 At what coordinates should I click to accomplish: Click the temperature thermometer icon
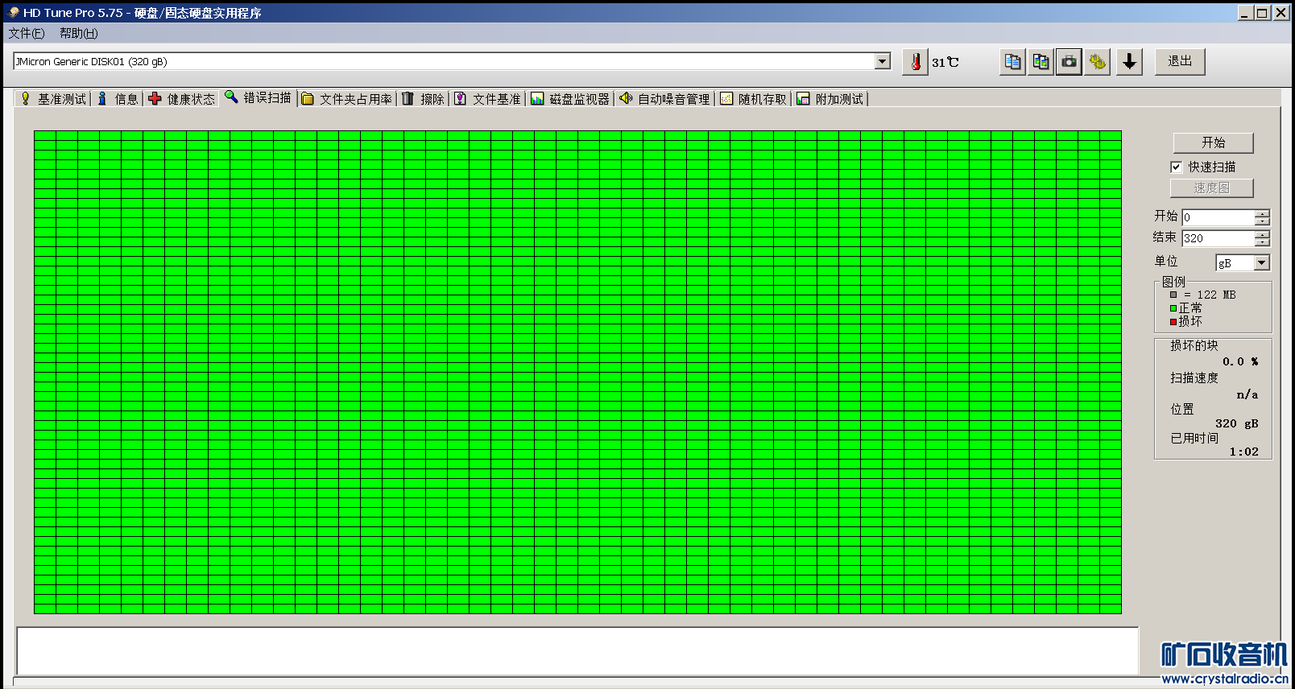916,62
